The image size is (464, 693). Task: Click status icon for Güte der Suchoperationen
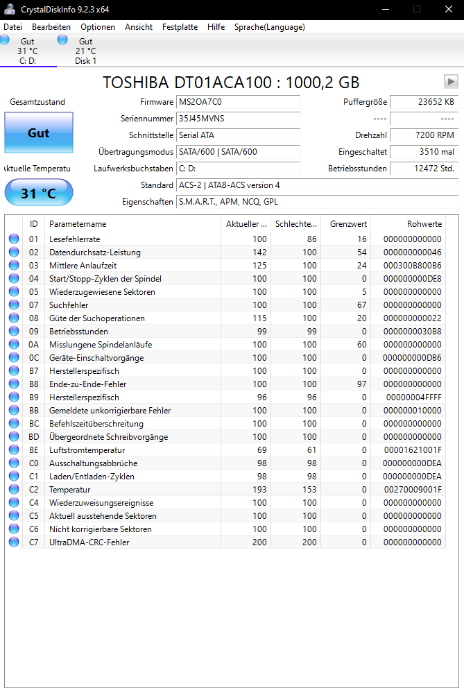14,318
